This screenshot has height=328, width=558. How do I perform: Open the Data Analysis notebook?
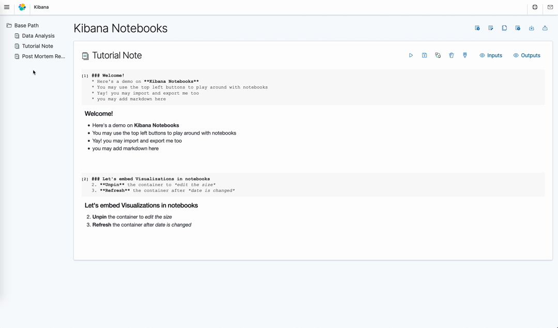[x=35, y=36]
